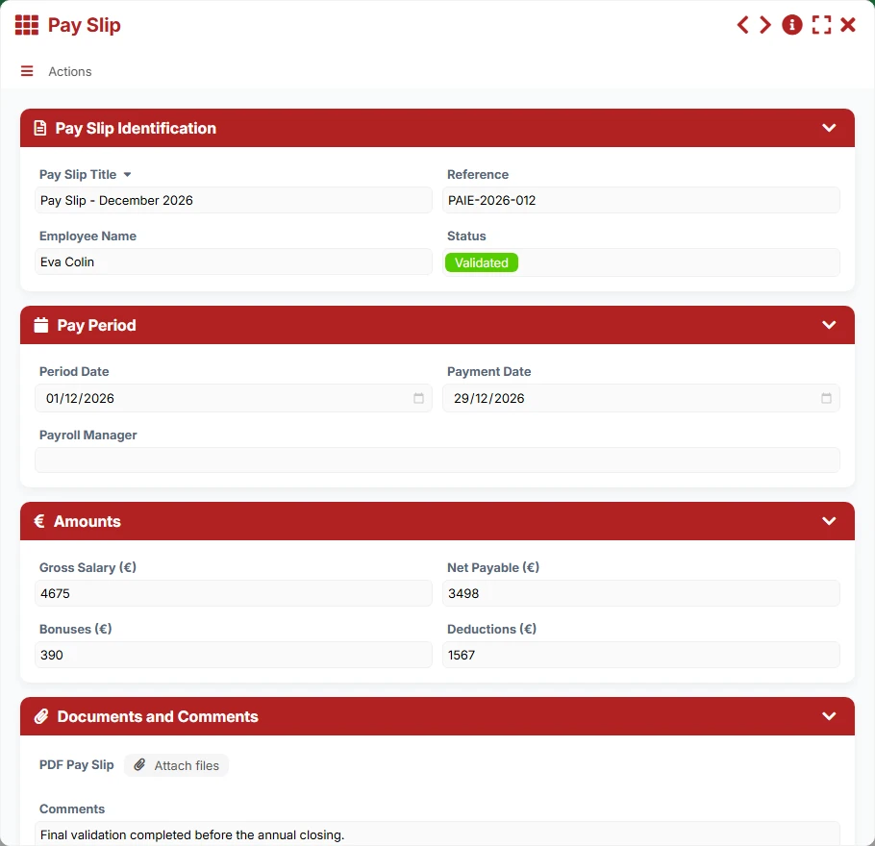Go to previous record arrow
Image resolution: width=875 pixels, height=846 pixels.
(x=742, y=25)
